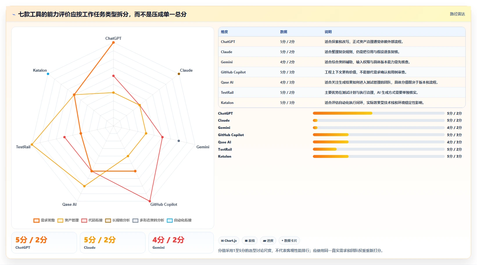Open the ChatGPT 5分 / 2分 score card
Image resolution: width=477 pixels, height=265 pixels.
click(44, 243)
